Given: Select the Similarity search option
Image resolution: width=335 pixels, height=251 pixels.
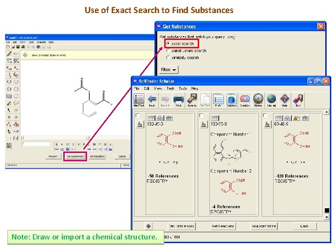Looking at the screenshot, I should pyautogui.click(x=168, y=58).
